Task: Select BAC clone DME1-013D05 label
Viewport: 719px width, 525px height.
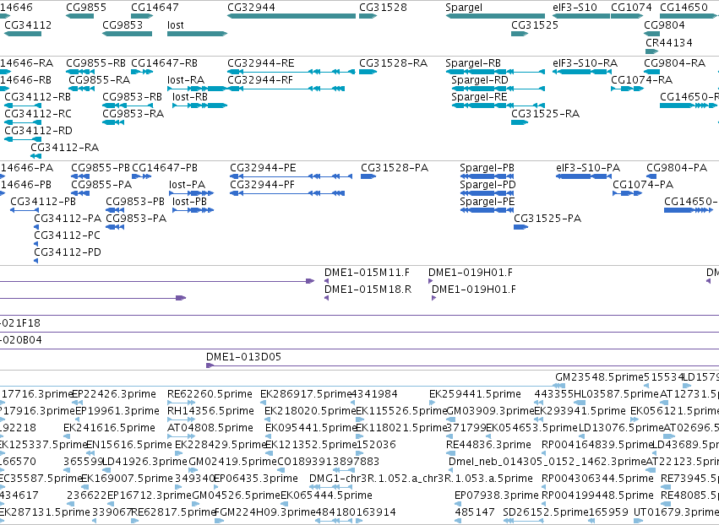Action: pyautogui.click(x=243, y=357)
